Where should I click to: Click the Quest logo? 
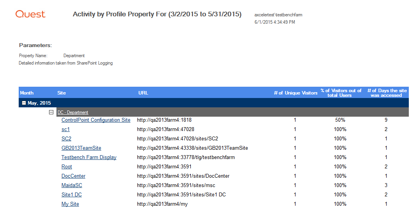click(x=30, y=14)
